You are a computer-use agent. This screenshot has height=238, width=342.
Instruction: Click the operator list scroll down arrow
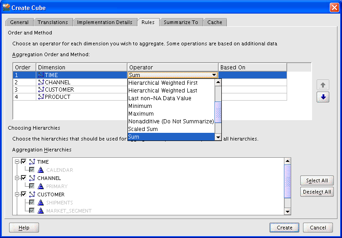coord(218,137)
